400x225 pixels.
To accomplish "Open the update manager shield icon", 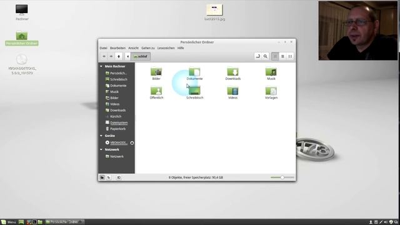I will tap(391, 222).
